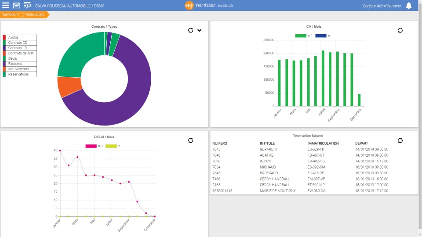Refresh the Réservation futures table
The width and height of the screenshot is (422, 237).
coord(400,140)
